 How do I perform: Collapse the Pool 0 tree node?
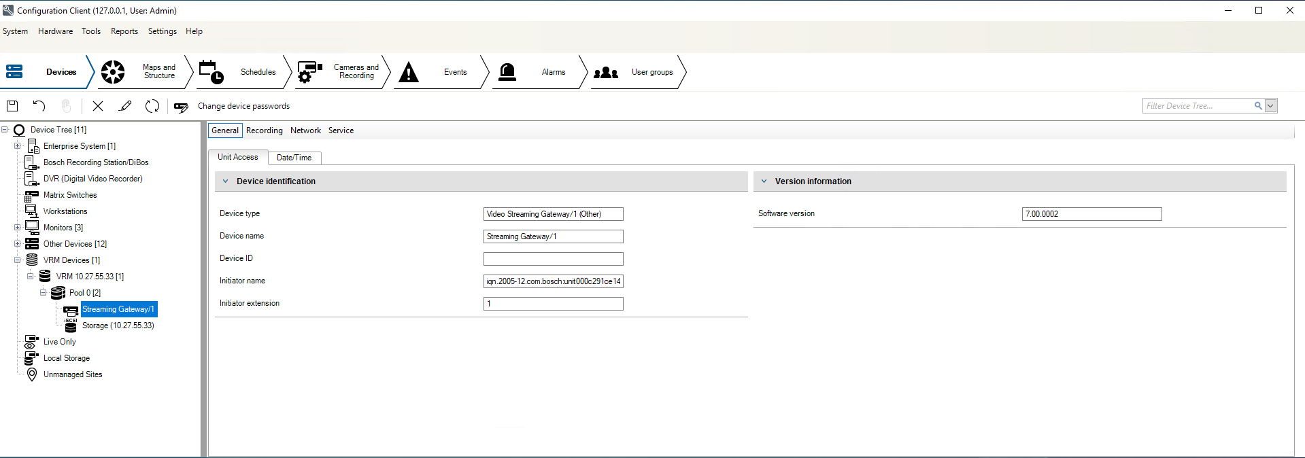pyautogui.click(x=44, y=293)
